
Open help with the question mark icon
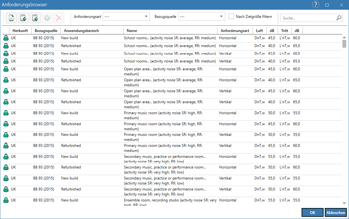click(315, 5)
